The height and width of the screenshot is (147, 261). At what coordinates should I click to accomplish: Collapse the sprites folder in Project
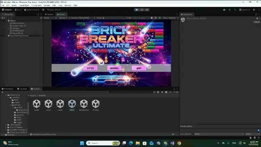coord(10,105)
